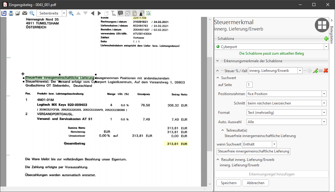Toggle the yellow-lined document highlight button
Viewport: 335px width, 192px height.
pyautogui.click(x=134, y=13)
